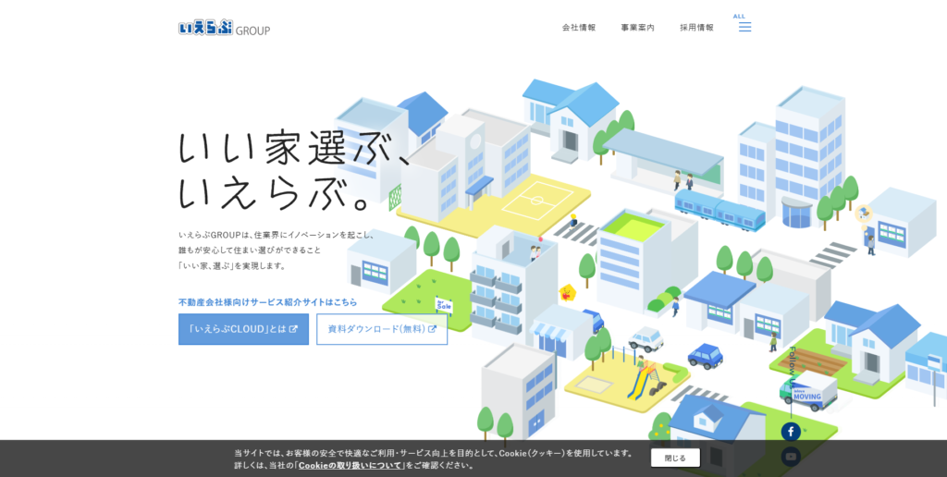
Task: Click the 不動産会社様向けサービス紹介サイトはこちら text
Action: 267,302
